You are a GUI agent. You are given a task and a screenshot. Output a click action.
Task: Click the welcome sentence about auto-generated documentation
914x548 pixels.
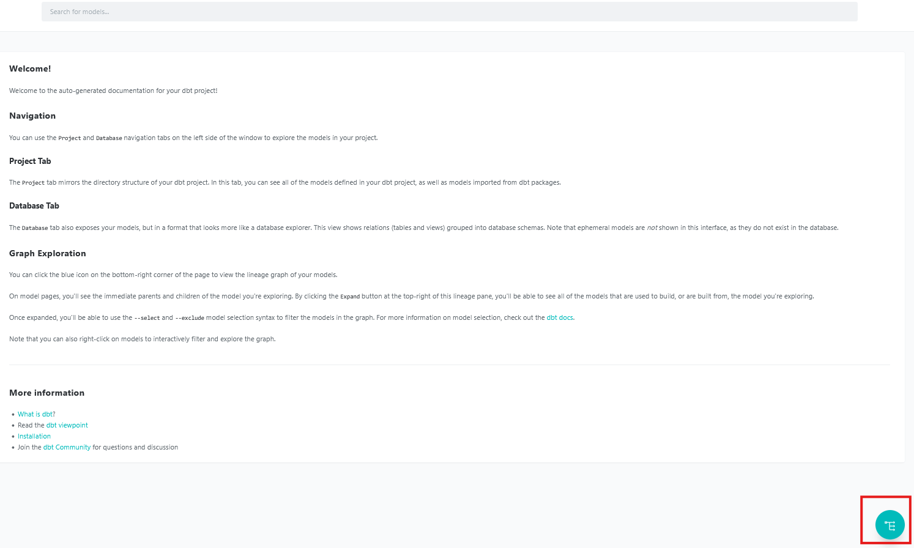click(x=113, y=91)
